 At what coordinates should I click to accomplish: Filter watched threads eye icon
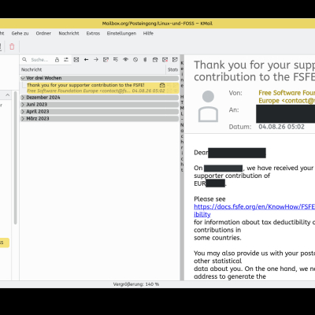(125, 60)
